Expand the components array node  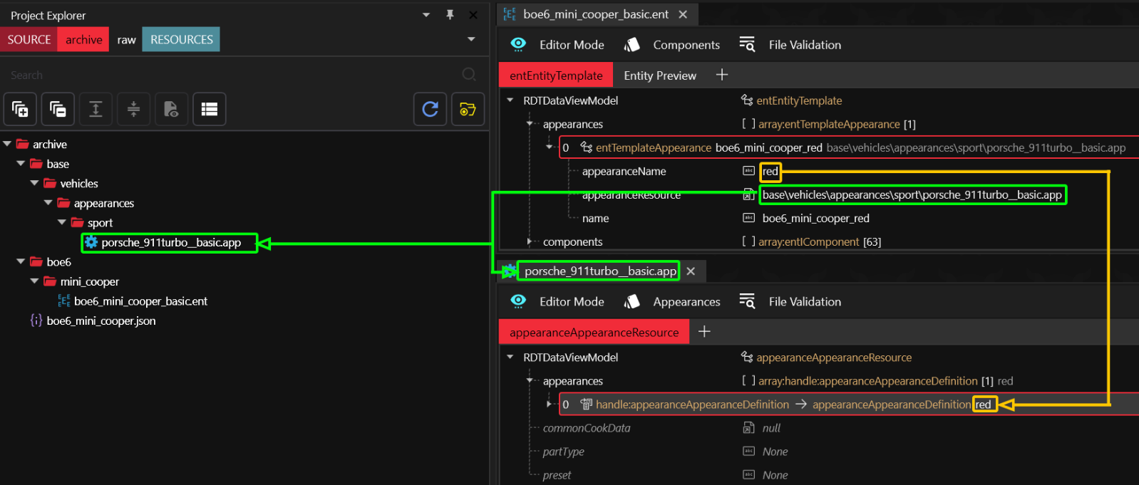(x=530, y=242)
